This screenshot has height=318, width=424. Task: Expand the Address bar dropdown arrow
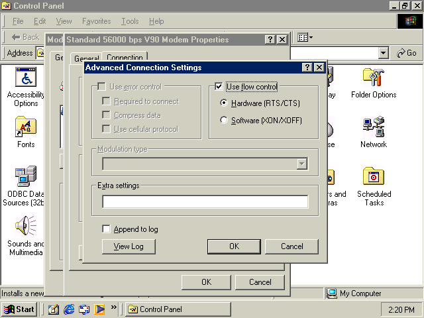point(383,53)
